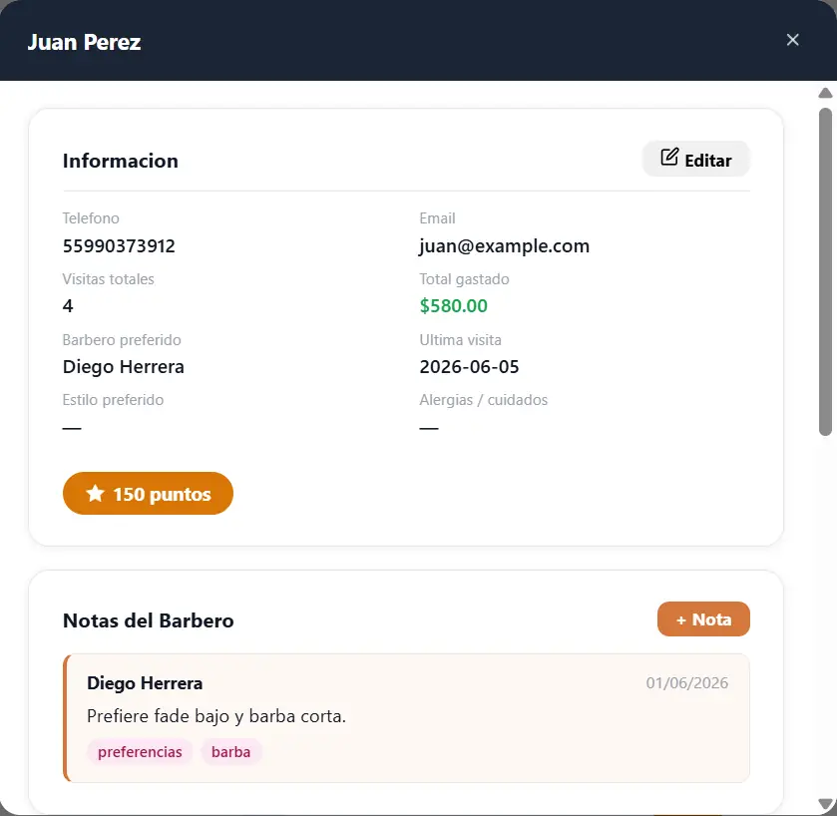Click the Total gastado label

pyautogui.click(x=464, y=279)
